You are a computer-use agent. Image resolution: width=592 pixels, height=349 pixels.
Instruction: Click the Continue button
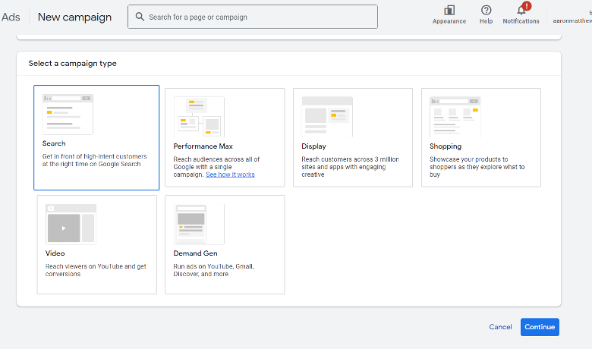(540, 327)
